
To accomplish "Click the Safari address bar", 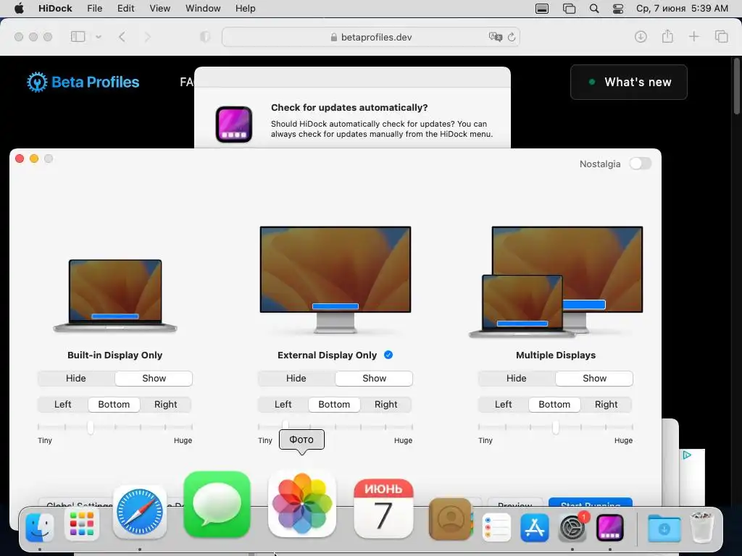I will [x=371, y=37].
